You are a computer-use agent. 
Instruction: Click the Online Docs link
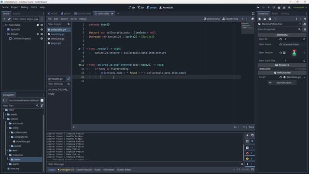click(211, 19)
